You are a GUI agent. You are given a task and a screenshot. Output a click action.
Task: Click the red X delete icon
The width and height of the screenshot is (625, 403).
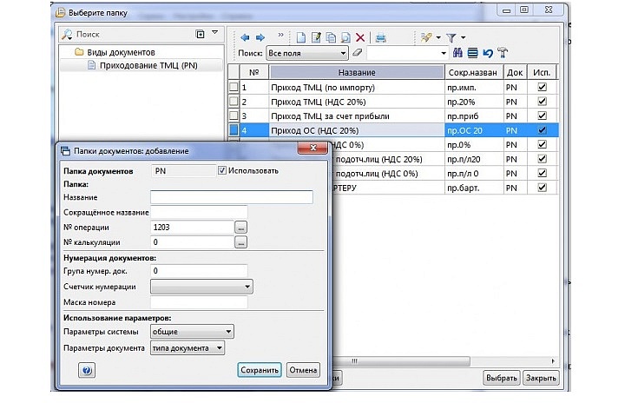pos(358,37)
